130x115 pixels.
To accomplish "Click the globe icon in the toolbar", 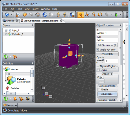I will 7,15.
